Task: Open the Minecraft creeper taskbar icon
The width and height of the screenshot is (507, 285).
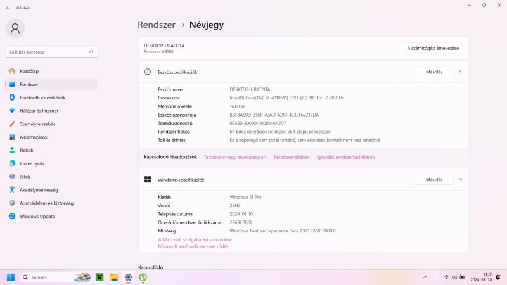Action: [x=99, y=277]
